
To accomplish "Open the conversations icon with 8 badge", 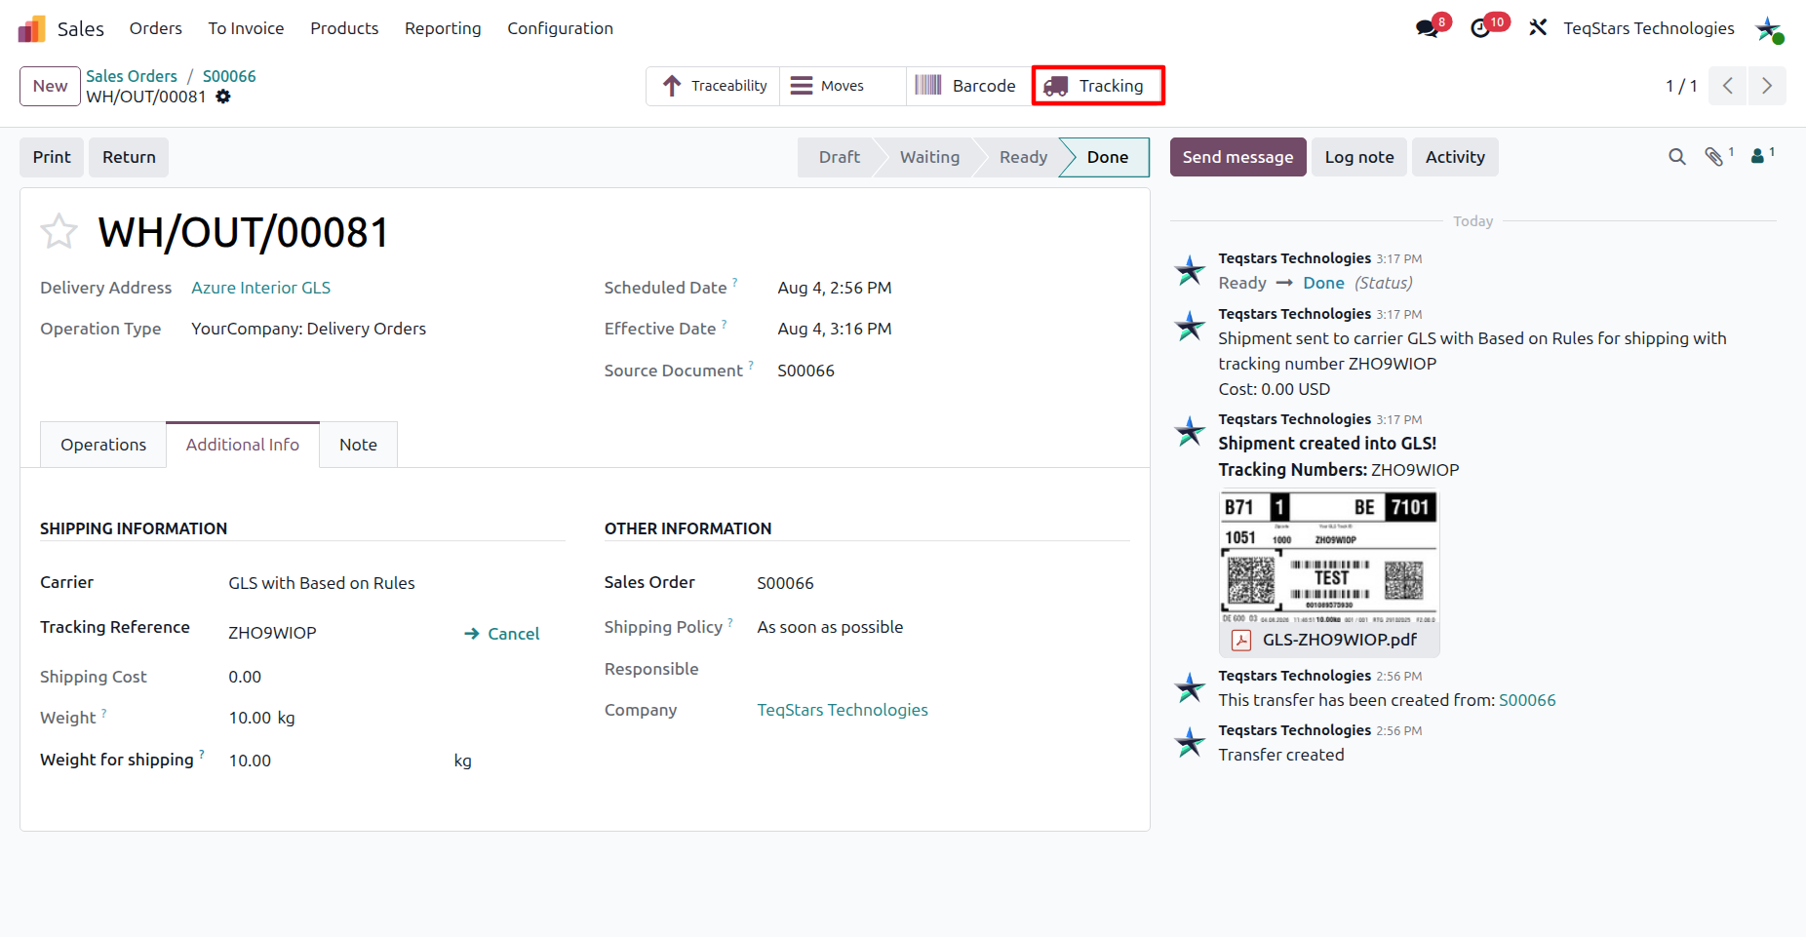I will click(x=1428, y=28).
